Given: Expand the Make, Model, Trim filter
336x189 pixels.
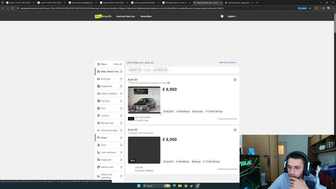Looking at the screenshot, I should click(109, 71).
